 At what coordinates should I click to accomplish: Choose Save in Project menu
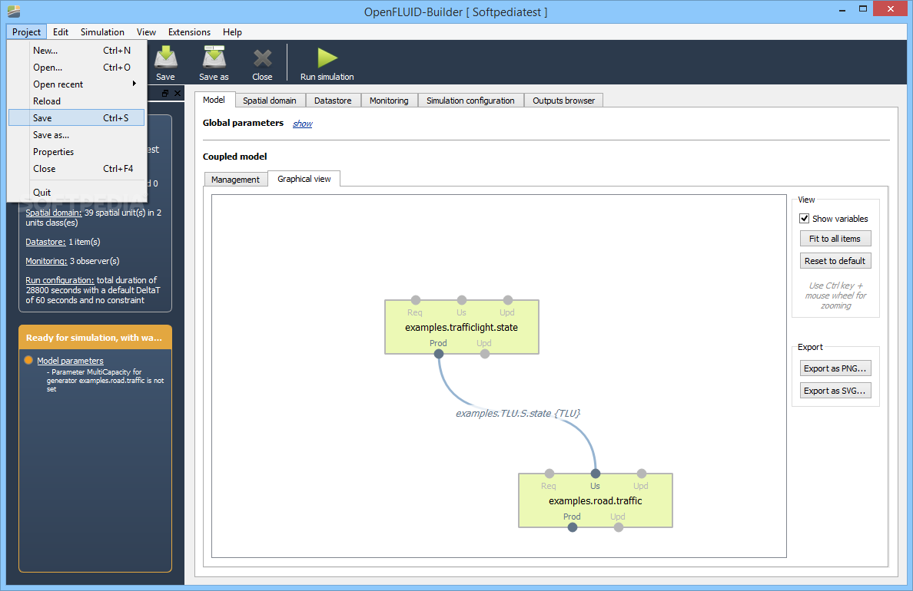(x=77, y=118)
